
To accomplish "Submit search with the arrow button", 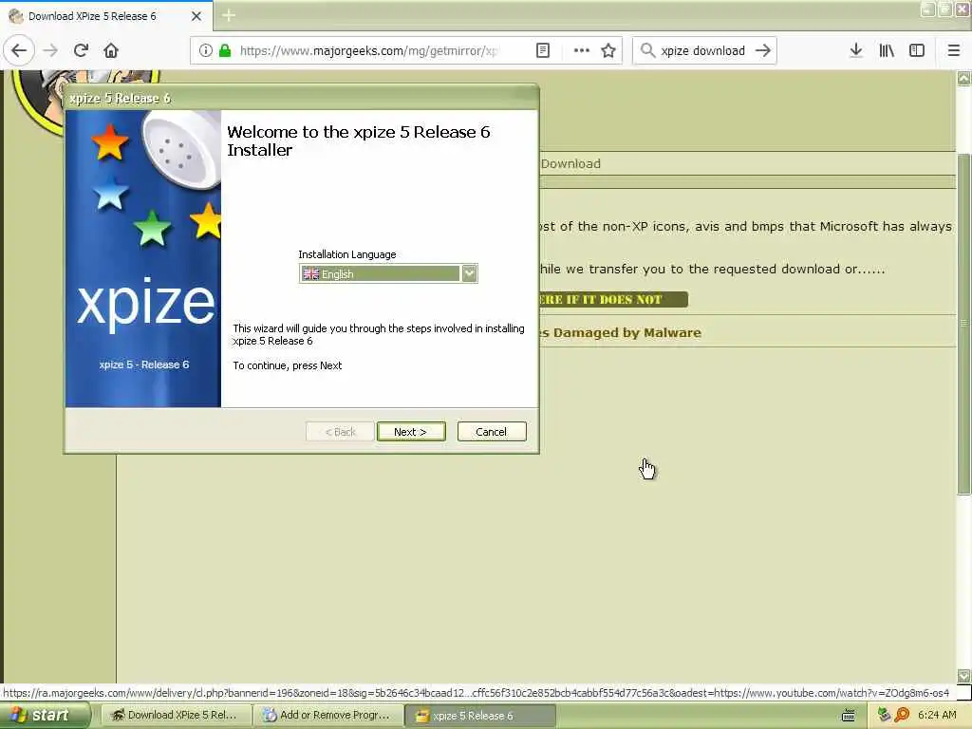I will point(763,50).
